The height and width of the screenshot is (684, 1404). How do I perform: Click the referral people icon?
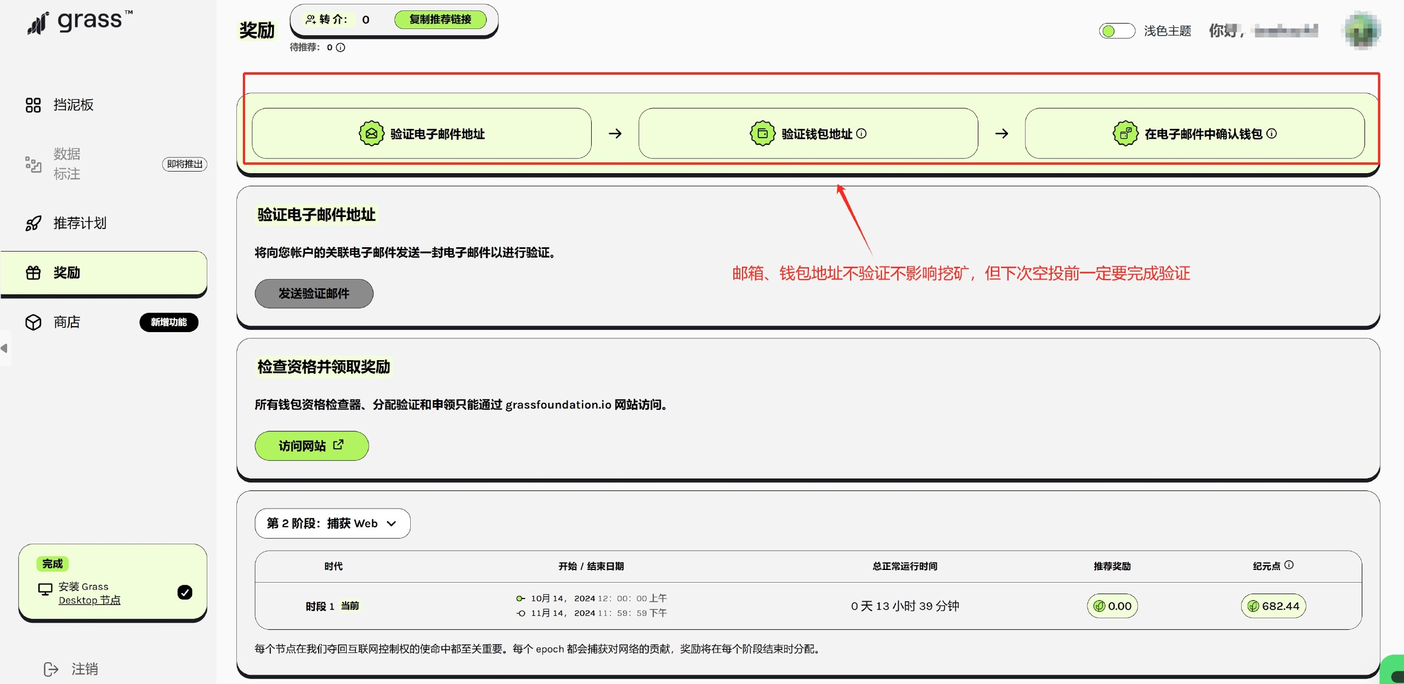(x=310, y=19)
